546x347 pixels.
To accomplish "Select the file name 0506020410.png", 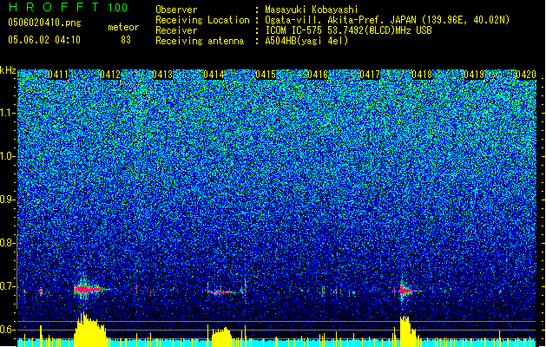I will tap(44, 23).
